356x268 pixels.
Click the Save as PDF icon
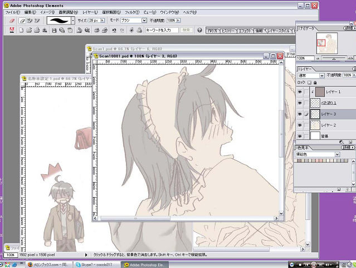click(70, 30)
